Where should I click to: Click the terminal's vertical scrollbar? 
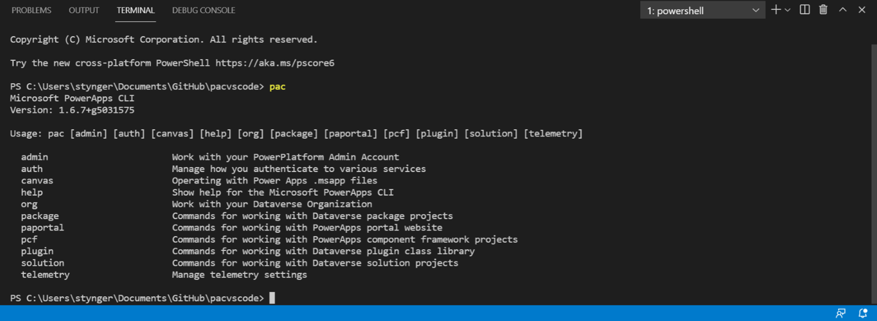(x=873, y=164)
